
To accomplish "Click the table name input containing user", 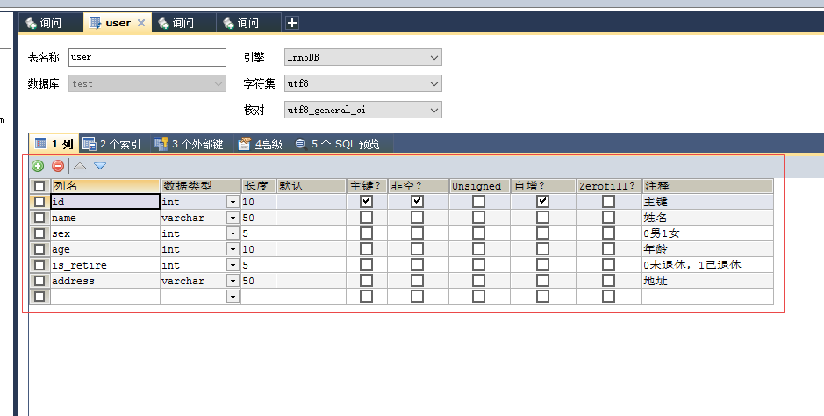I will 147,57.
